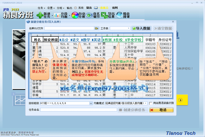Click yellow next arrow in background window

click(x=181, y=100)
